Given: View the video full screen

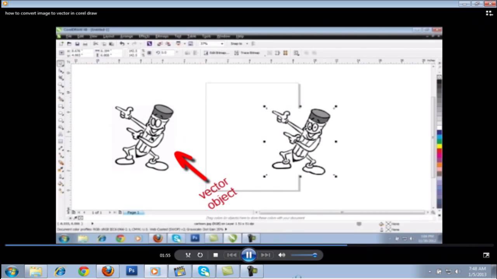Looking at the screenshot, I should click(486, 255).
